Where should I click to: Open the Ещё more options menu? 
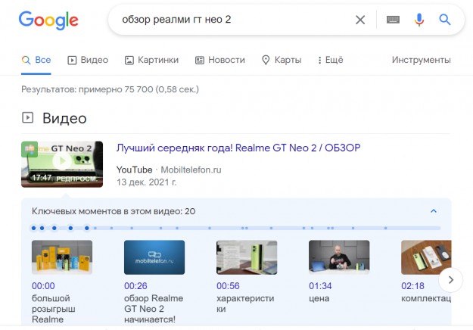click(330, 60)
